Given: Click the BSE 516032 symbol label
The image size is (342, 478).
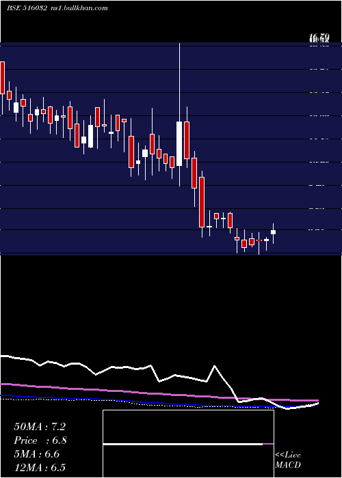Looking at the screenshot, I should (x=27, y=8).
